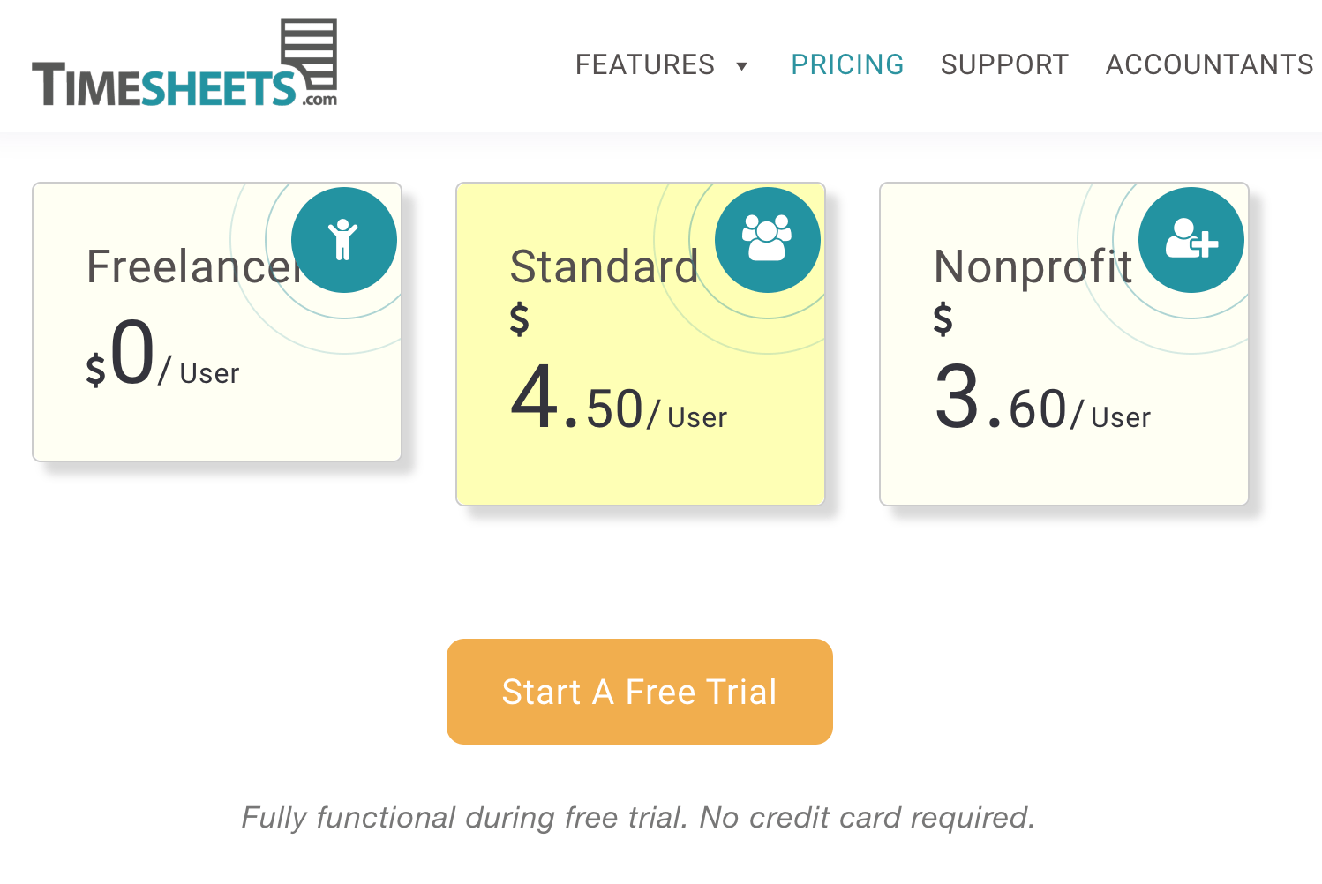Go to the Pricing page
This screenshot has width=1322, height=884.
pyautogui.click(x=847, y=64)
